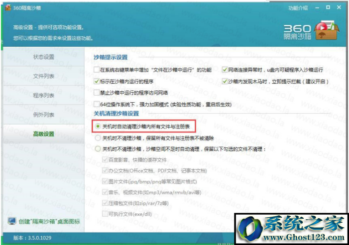Select the 例外列表 tab
The width and height of the screenshot is (349, 245).
(44, 115)
